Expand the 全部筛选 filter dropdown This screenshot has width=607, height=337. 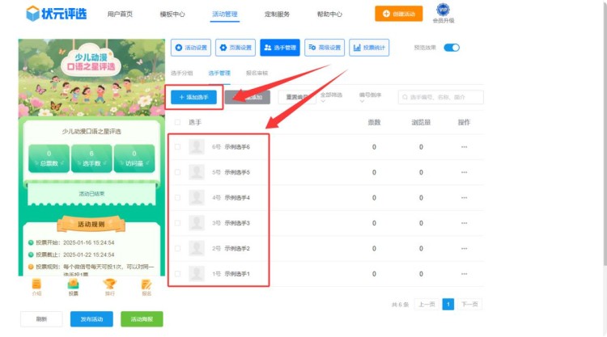[x=332, y=97]
